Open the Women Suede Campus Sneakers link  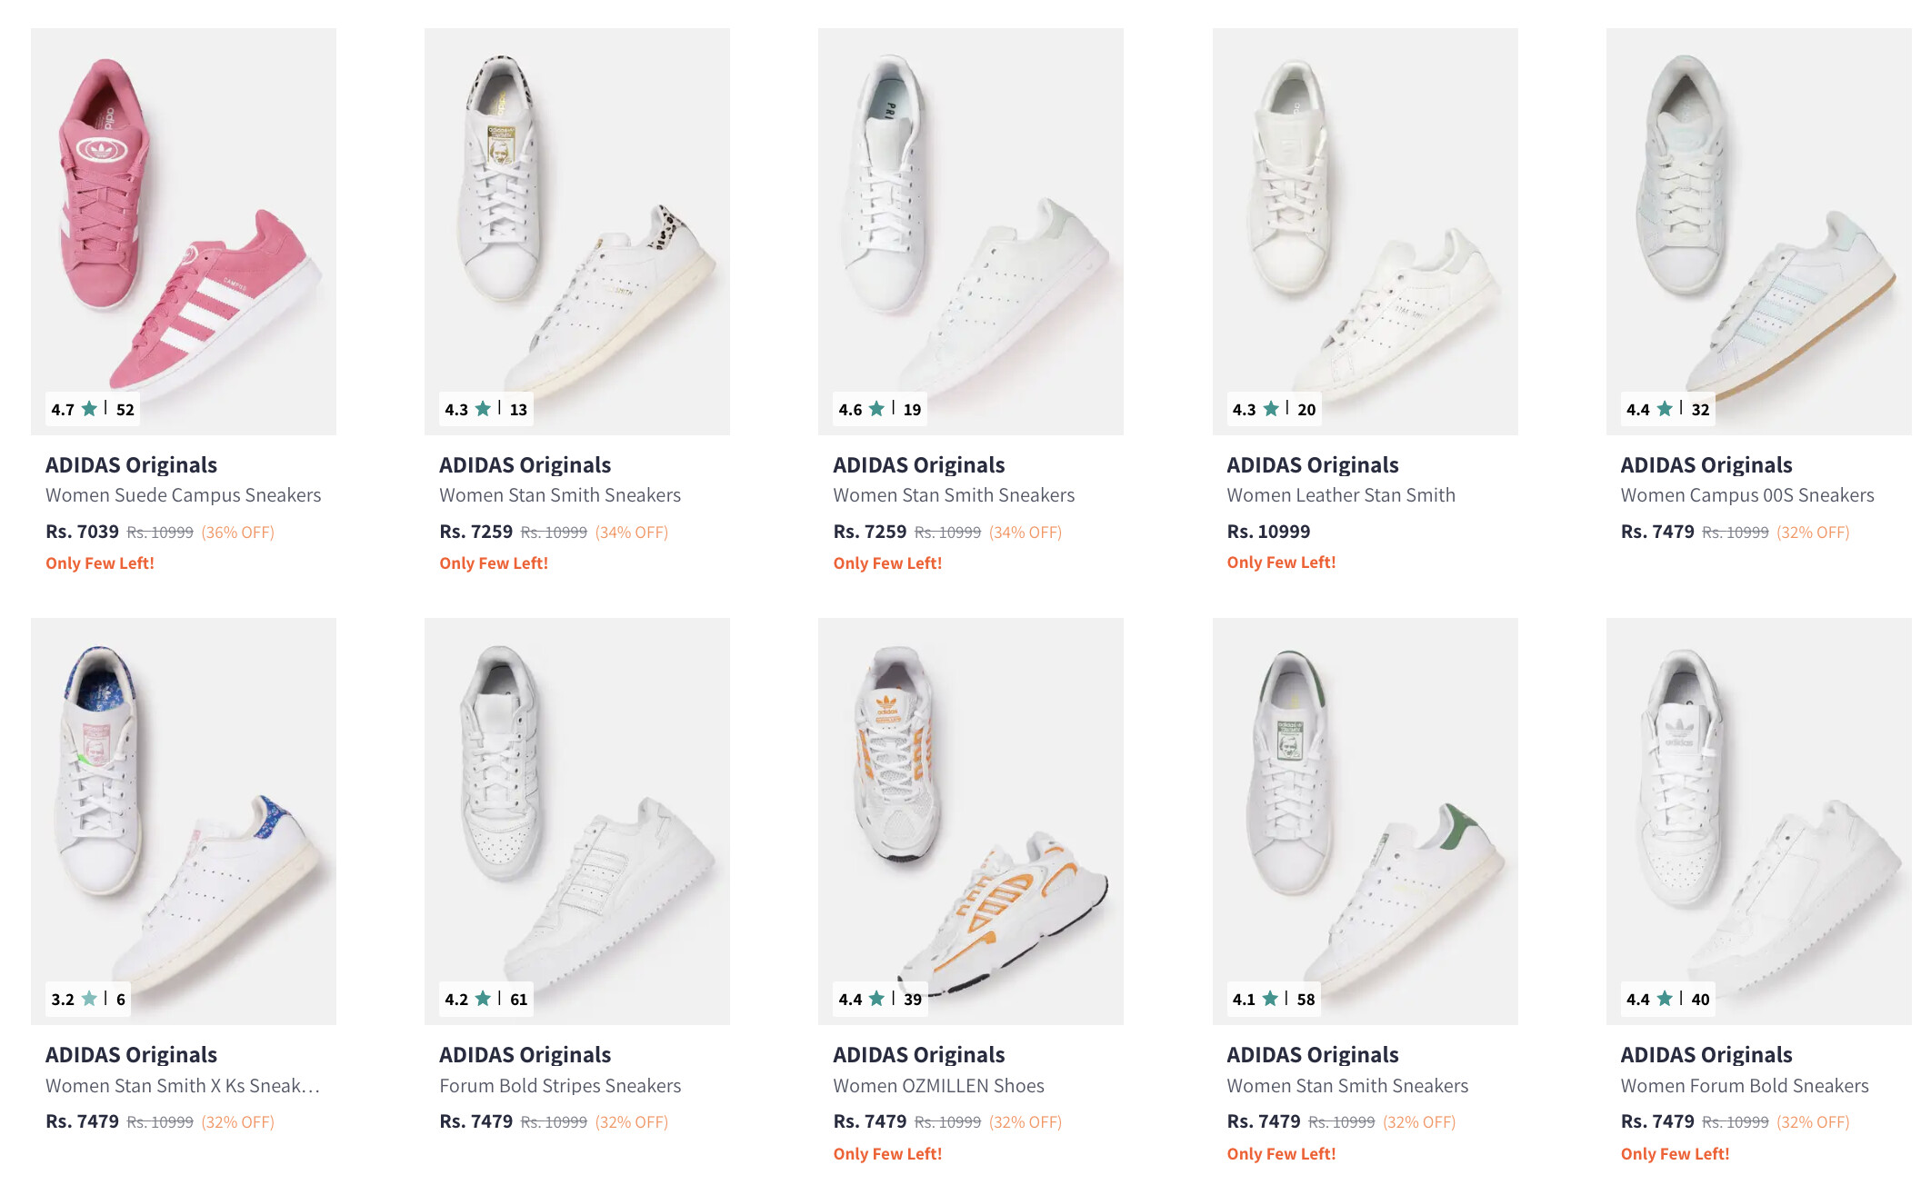[x=183, y=495]
